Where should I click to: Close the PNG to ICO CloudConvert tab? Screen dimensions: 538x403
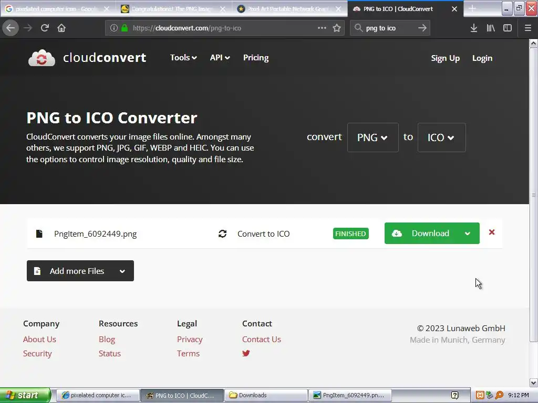click(x=454, y=9)
